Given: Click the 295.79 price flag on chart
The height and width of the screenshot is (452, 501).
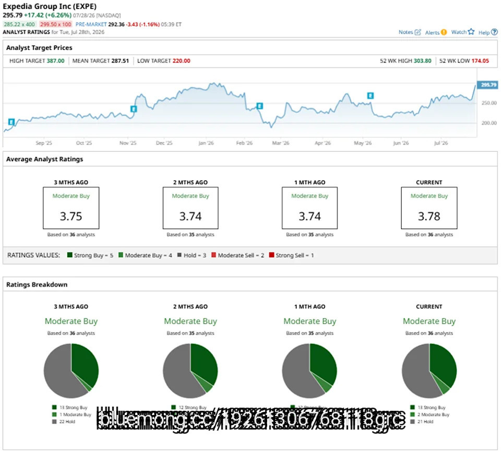Looking at the screenshot, I should point(487,85).
